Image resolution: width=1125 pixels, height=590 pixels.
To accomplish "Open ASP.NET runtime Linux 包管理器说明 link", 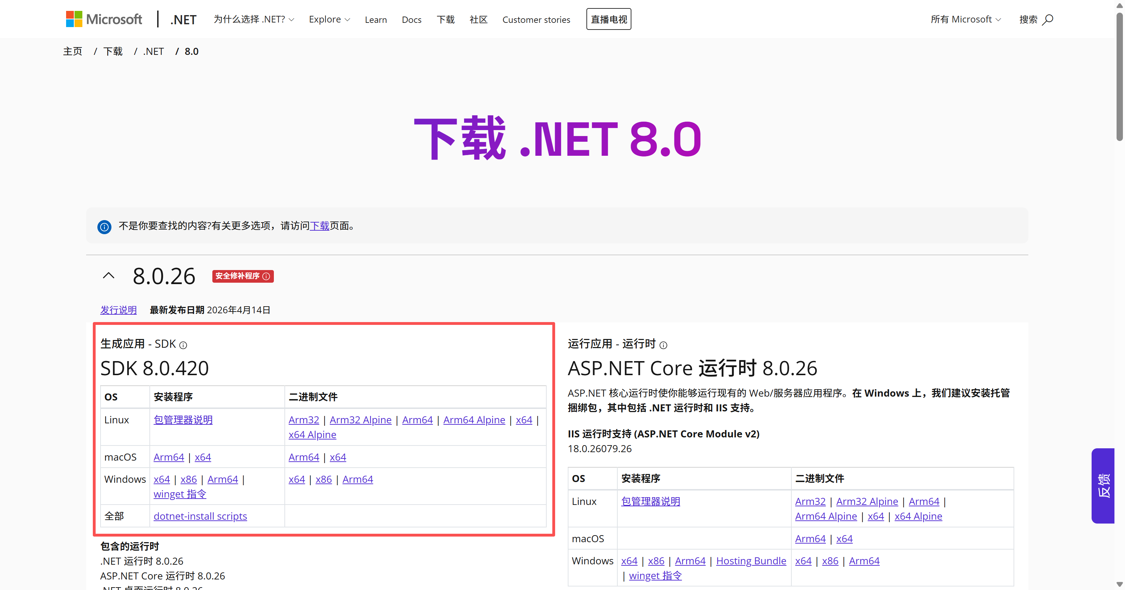I will (x=650, y=501).
